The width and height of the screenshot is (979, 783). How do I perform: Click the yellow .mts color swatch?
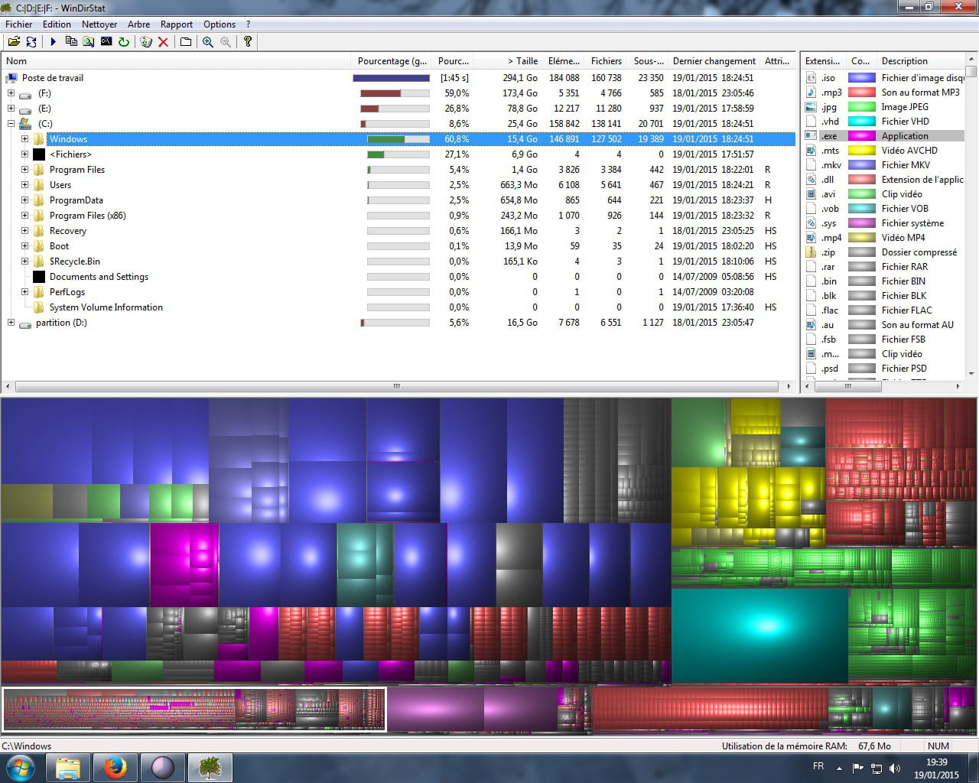(862, 151)
